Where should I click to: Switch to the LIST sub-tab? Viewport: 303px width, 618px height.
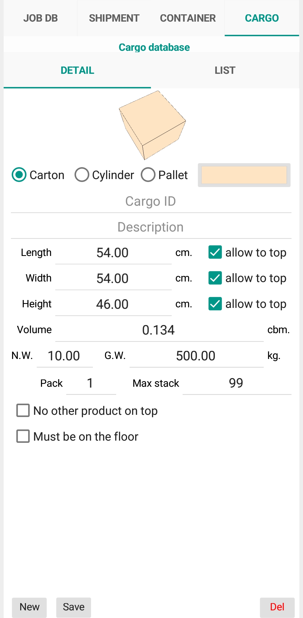pos(225,70)
